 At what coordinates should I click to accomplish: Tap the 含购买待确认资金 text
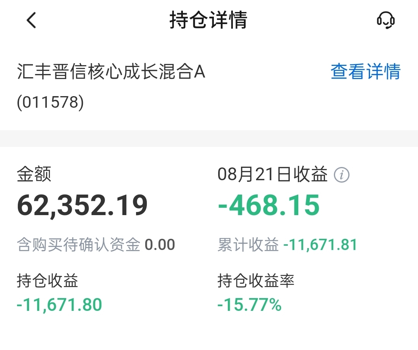(x=79, y=245)
